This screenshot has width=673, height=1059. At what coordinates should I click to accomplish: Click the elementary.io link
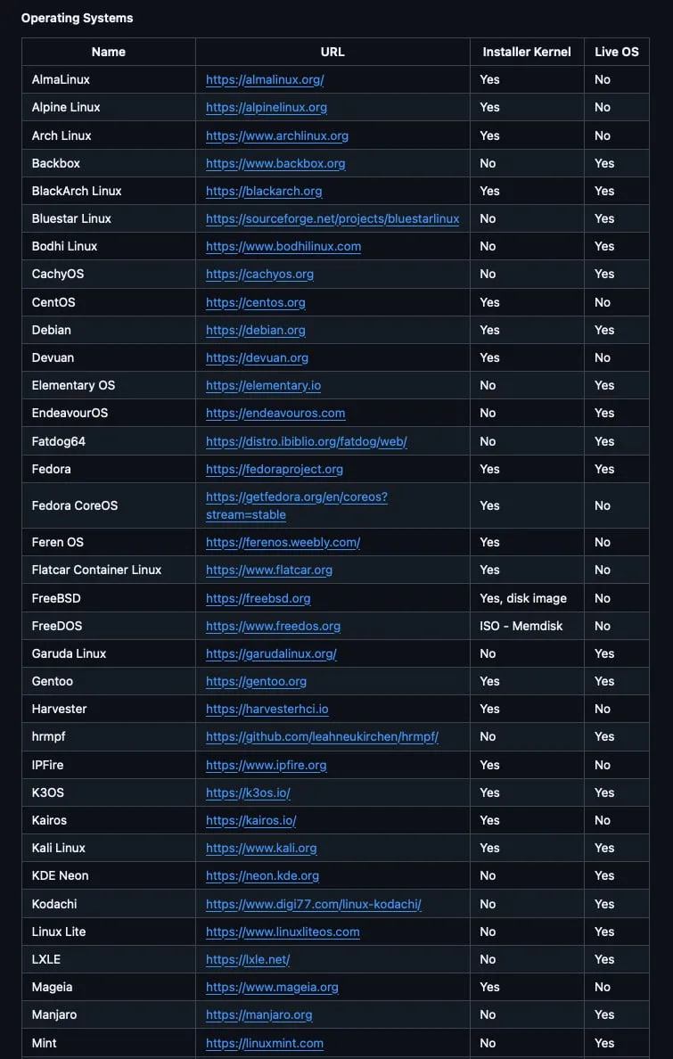tap(263, 385)
